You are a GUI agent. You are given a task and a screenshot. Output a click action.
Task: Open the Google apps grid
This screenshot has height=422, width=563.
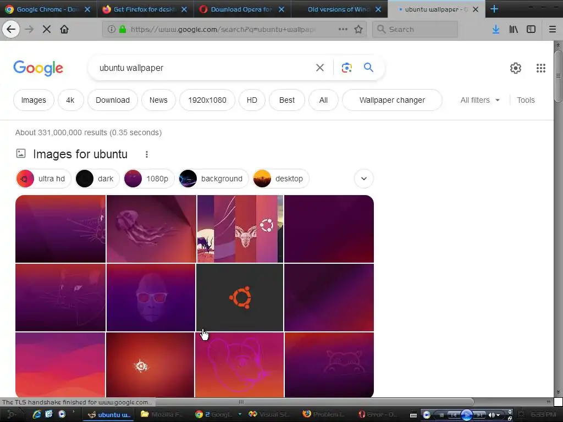point(541,68)
